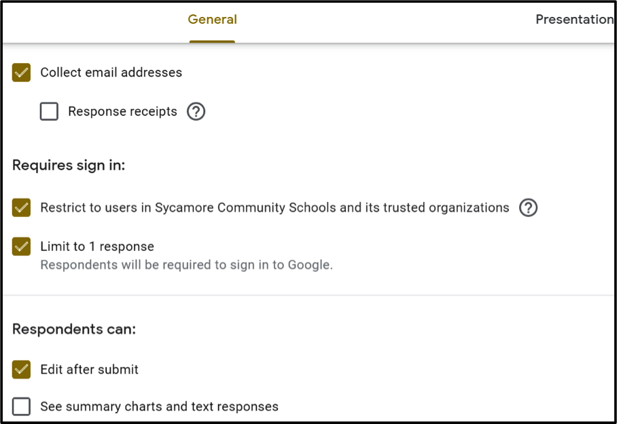The image size is (617, 424).
Task: Select the General tab
Action: pyautogui.click(x=212, y=20)
